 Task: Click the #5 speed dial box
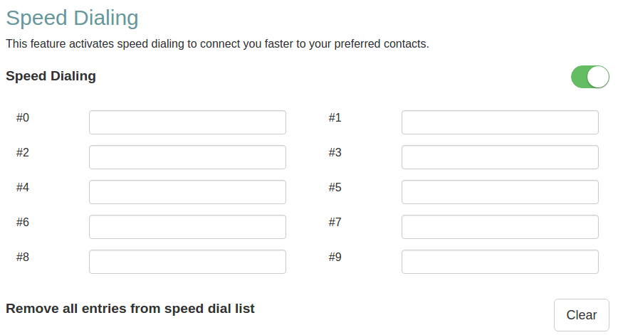(500, 192)
